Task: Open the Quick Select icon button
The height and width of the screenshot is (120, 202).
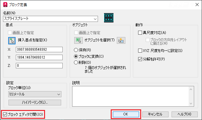Action: 121,40
